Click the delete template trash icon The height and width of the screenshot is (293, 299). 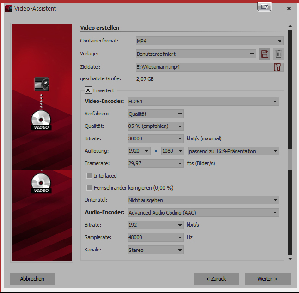point(278,54)
